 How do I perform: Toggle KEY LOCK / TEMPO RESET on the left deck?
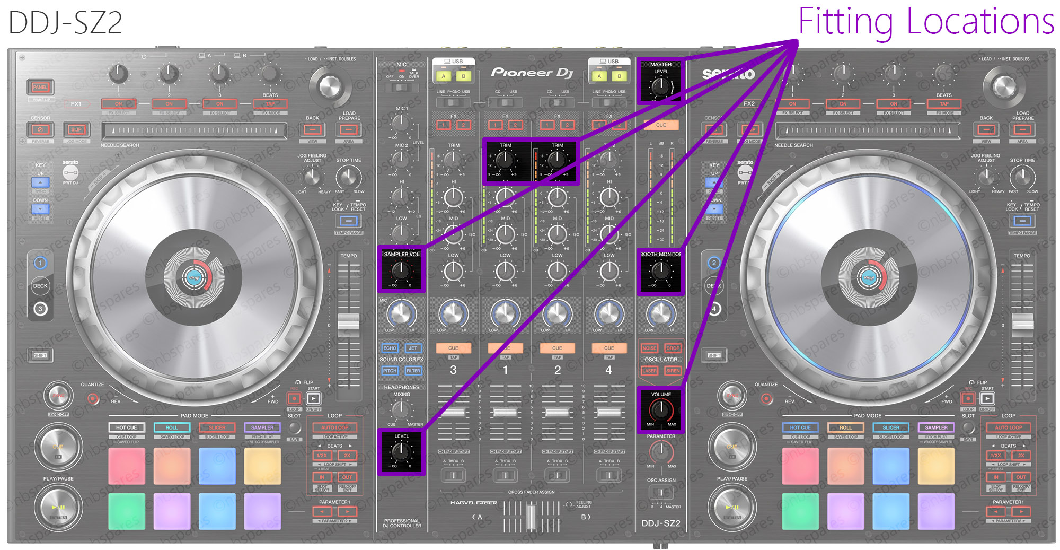click(x=349, y=221)
